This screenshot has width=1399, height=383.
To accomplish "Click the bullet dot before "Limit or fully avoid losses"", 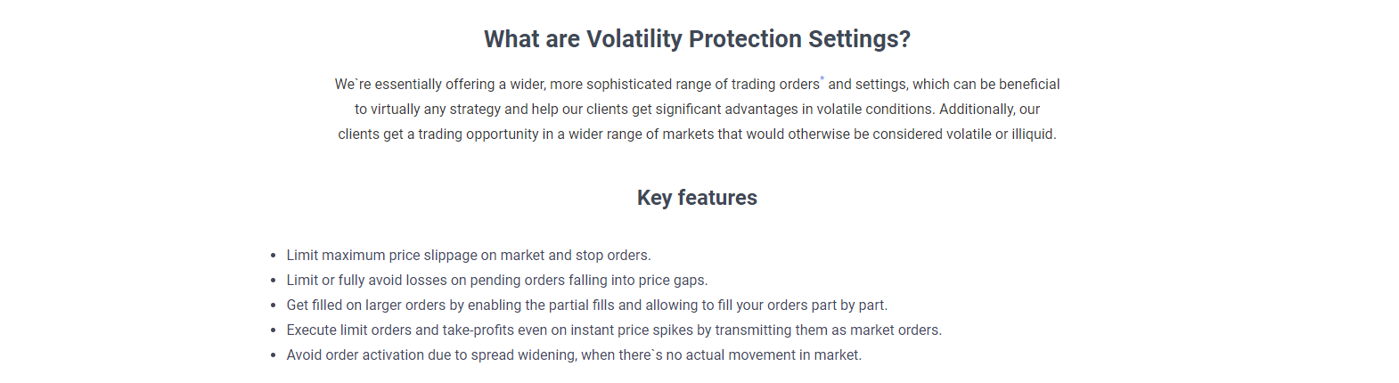I will [274, 281].
